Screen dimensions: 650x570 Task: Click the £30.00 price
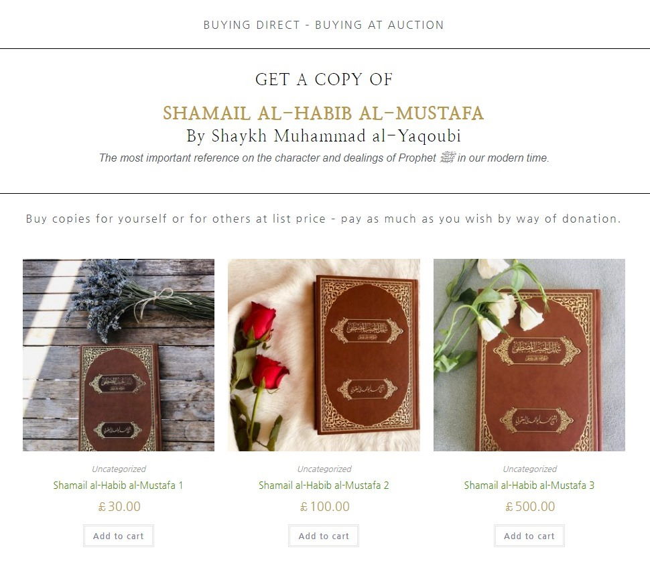[119, 506]
